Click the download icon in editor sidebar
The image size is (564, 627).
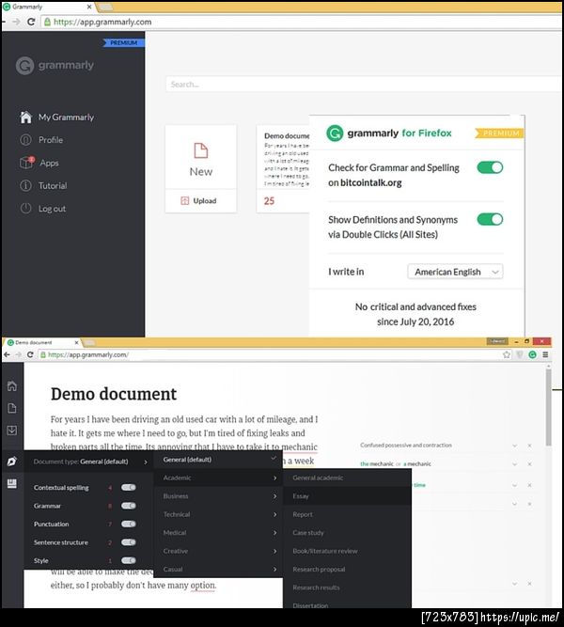click(12, 431)
